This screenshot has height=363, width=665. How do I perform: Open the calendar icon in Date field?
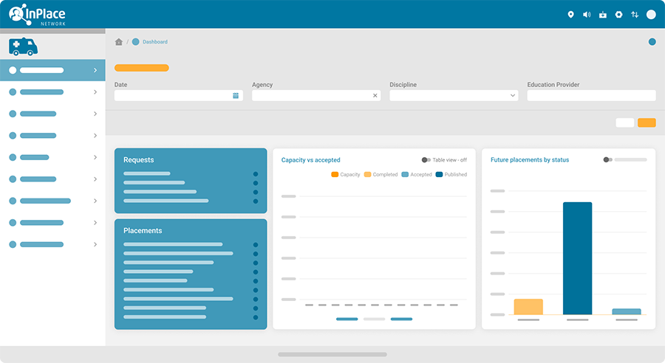coord(236,96)
